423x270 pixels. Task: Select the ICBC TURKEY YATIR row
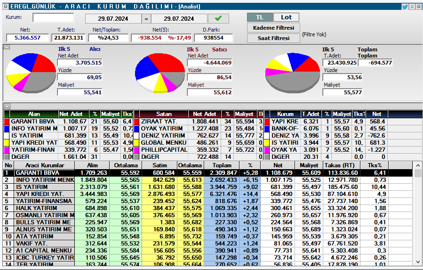pyautogui.click(x=208, y=258)
